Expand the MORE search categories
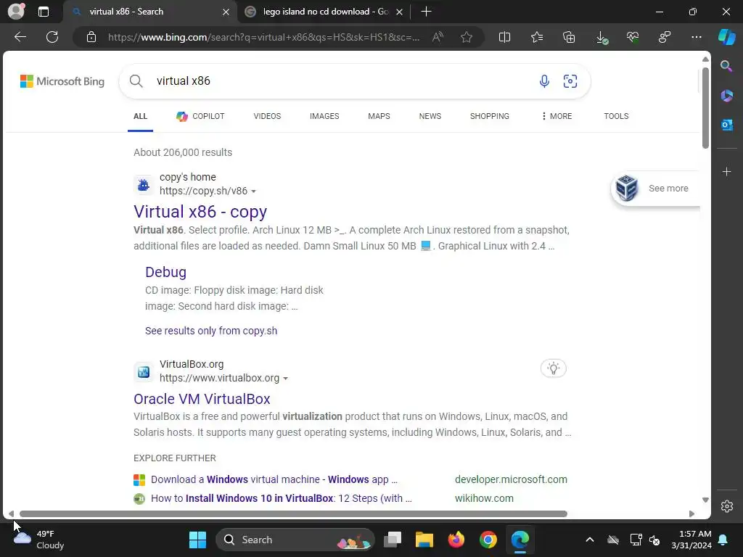743x557 pixels. (557, 116)
